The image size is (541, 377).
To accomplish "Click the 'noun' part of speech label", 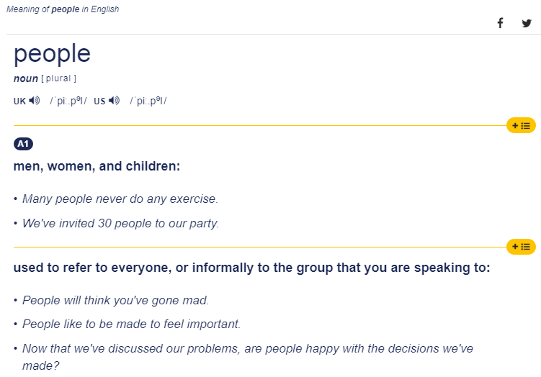I will point(25,78).
